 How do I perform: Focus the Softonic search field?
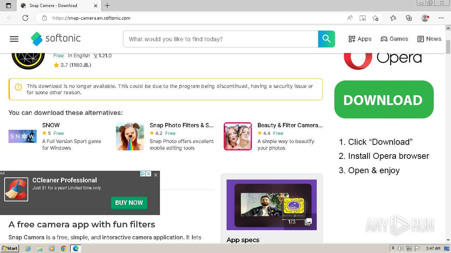pos(221,39)
